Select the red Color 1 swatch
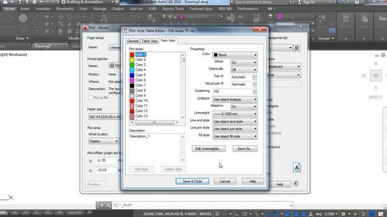Image resolution: width=387 pixels, height=217 pixels. pos(132,55)
